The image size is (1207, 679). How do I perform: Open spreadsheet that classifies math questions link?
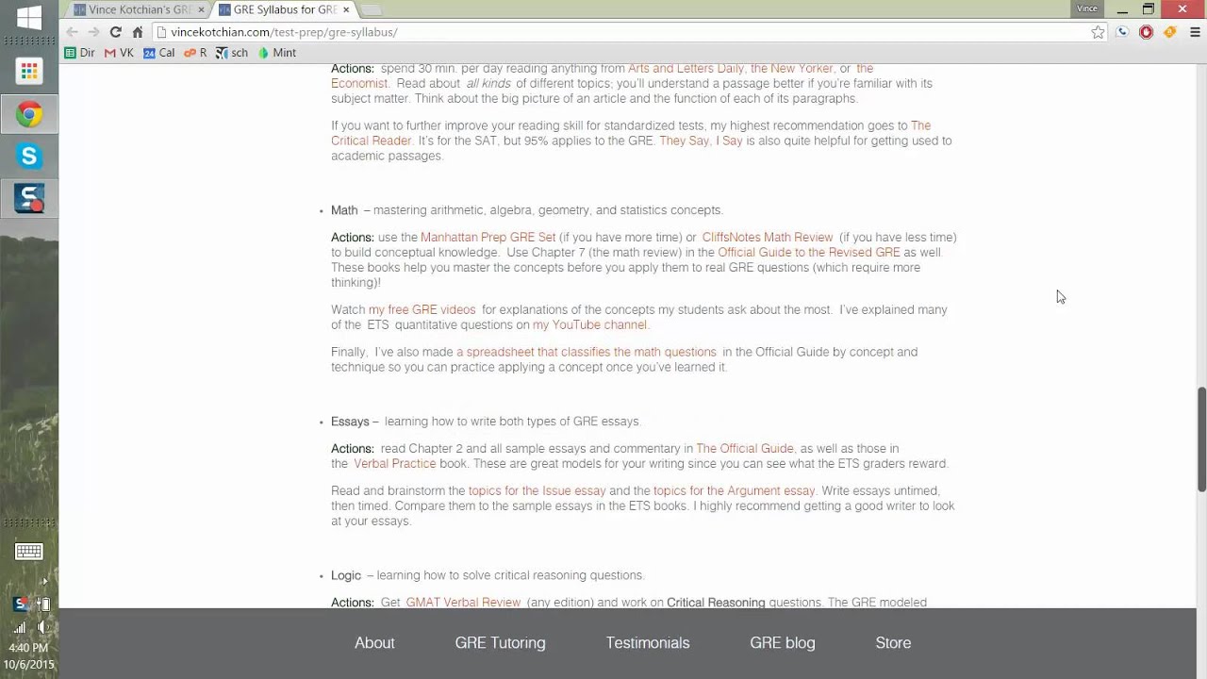587,352
